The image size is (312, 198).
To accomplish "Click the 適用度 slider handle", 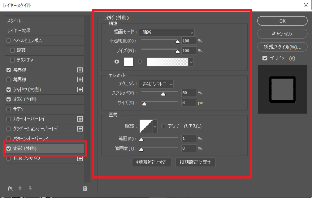I will pyautogui.click(x=141, y=150).
